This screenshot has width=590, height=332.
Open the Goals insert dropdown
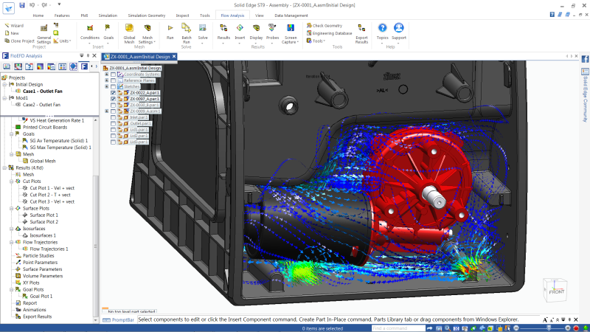108,34
